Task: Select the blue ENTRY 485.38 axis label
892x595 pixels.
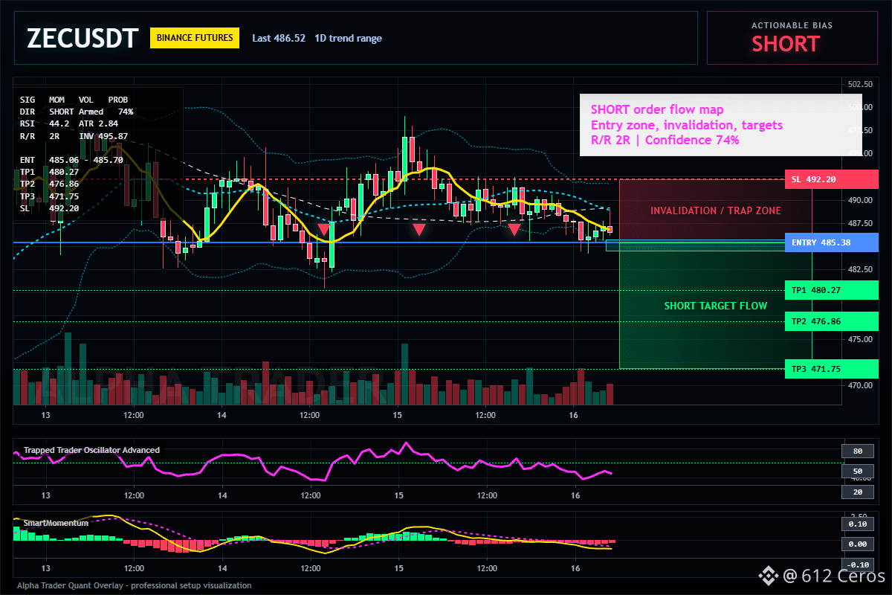Action: coord(831,242)
